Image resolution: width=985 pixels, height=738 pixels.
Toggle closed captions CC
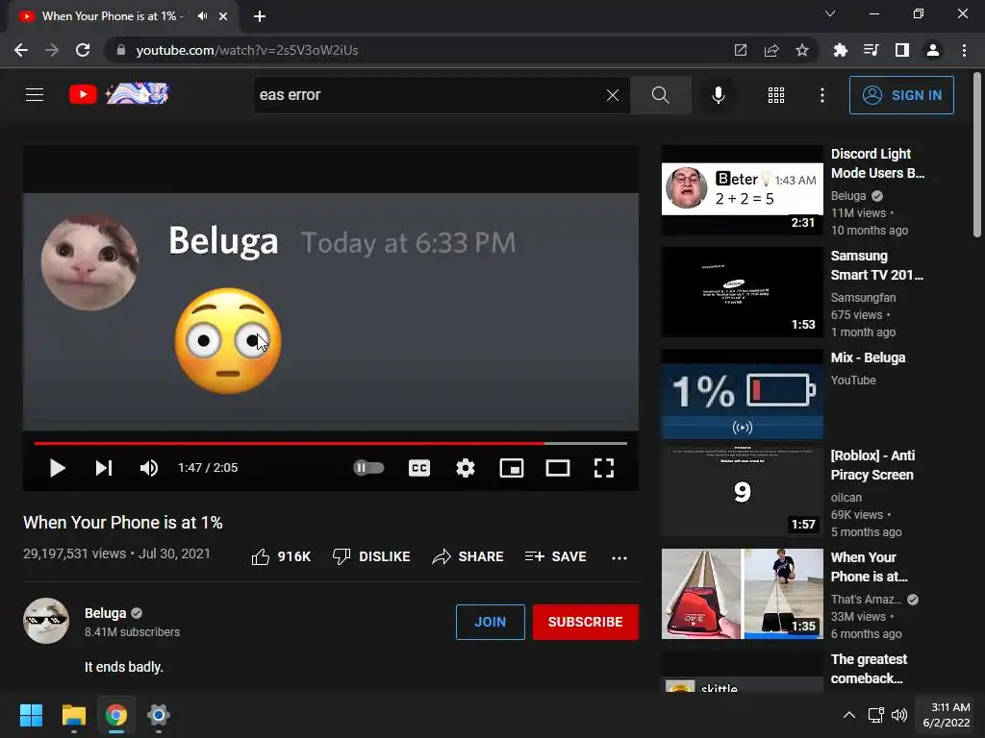(419, 468)
